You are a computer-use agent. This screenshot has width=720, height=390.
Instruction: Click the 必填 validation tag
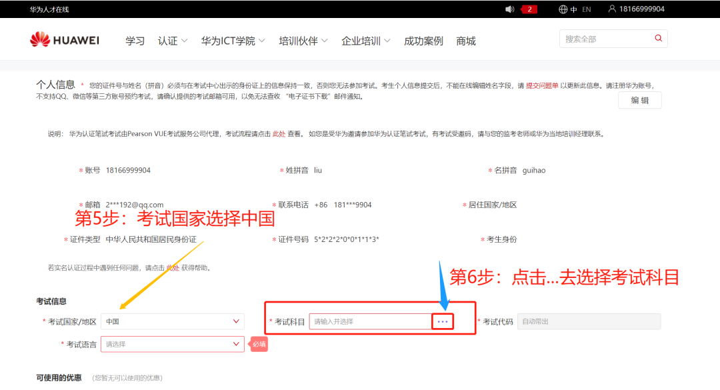point(259,344)
